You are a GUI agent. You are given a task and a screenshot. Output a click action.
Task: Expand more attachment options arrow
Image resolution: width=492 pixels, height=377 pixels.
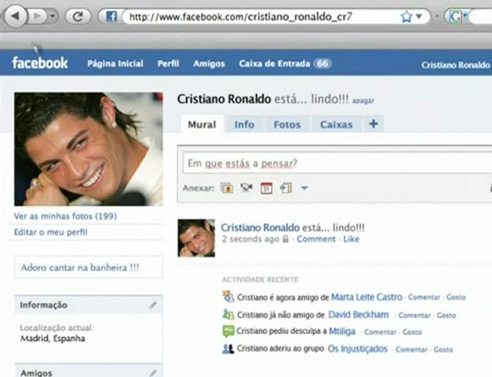(304, 188)
